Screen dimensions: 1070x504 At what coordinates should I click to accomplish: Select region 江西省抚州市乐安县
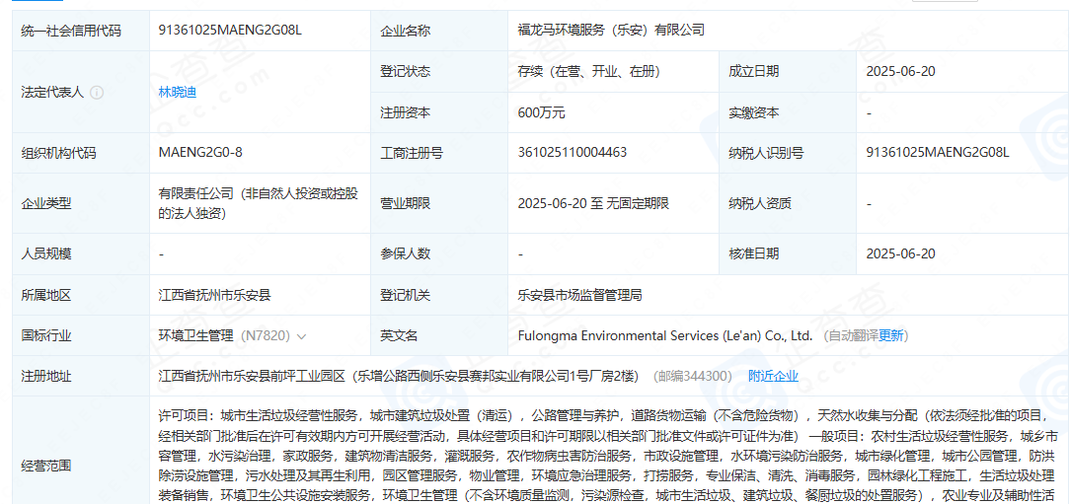[x=214, y=295]
